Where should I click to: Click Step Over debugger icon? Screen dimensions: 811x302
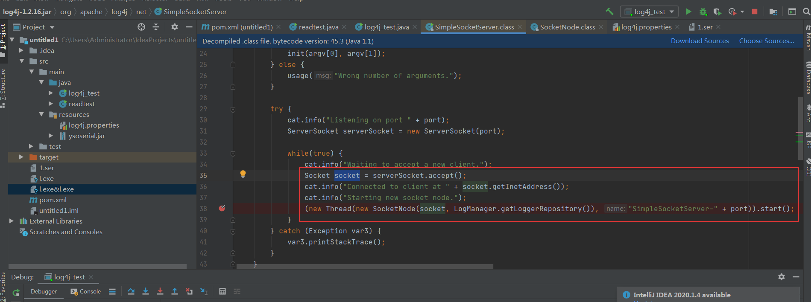131,291
